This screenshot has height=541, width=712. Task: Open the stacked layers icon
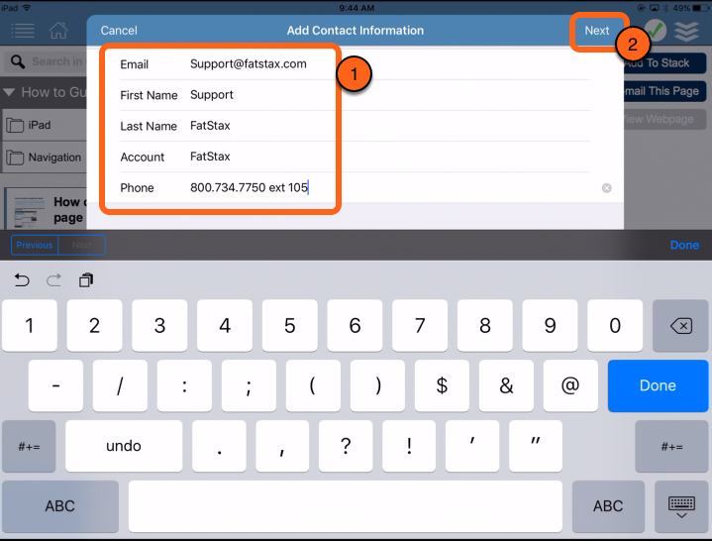coord(686,31)
